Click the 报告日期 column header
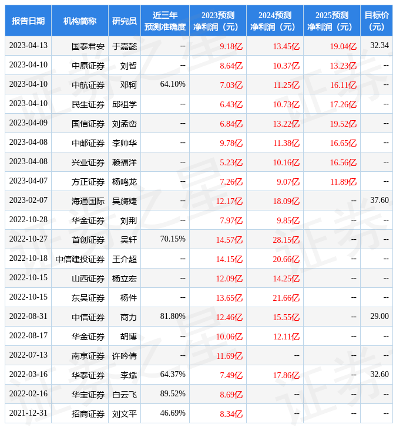393x428 pixels. click(28, 21)
